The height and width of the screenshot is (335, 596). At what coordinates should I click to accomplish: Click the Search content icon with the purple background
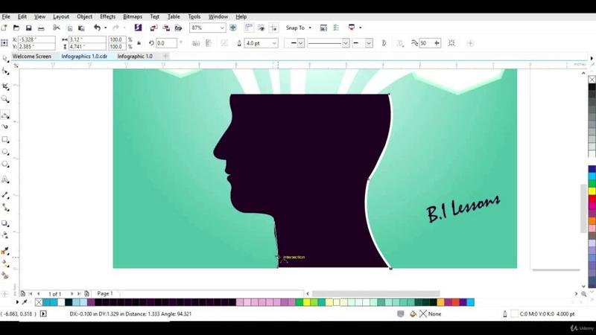pyautogui.click(x=138, y=28)
